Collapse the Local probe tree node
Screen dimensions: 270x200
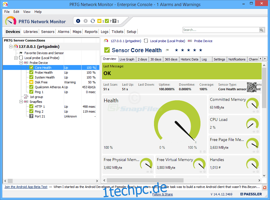pos(16,58)
